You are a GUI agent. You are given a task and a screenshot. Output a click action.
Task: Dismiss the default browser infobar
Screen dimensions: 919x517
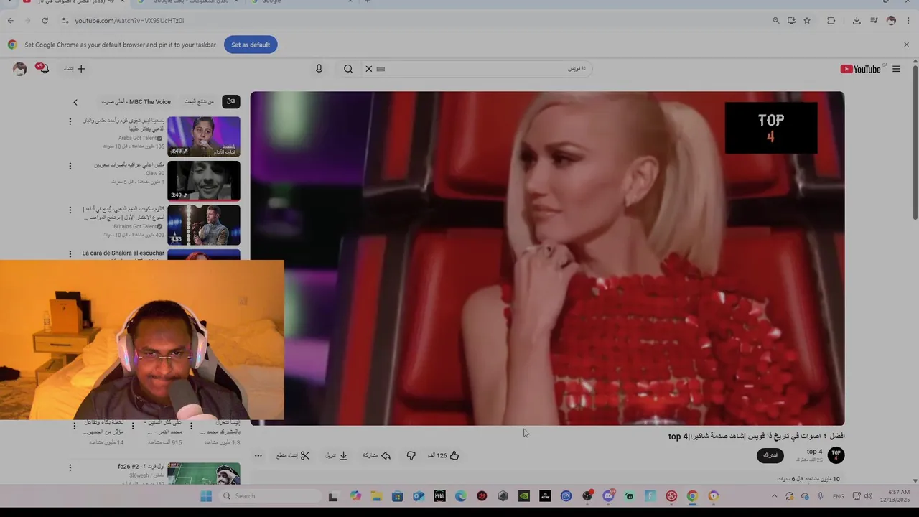[906, 45]
